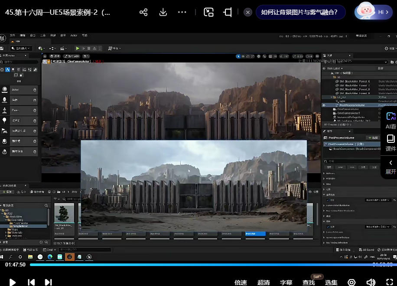
Task: Open the 查找 search feature
Action: coord(309,283)
